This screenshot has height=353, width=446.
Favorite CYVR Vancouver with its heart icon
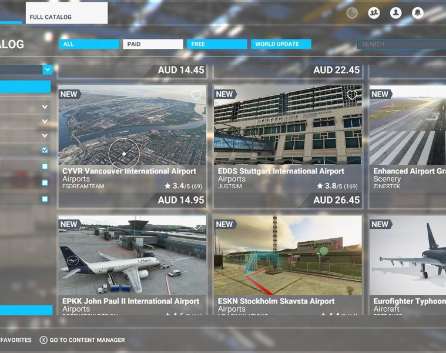(x=196, y=95)
